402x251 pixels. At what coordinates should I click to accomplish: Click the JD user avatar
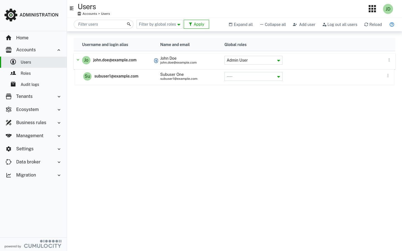(x=388, y=9)
